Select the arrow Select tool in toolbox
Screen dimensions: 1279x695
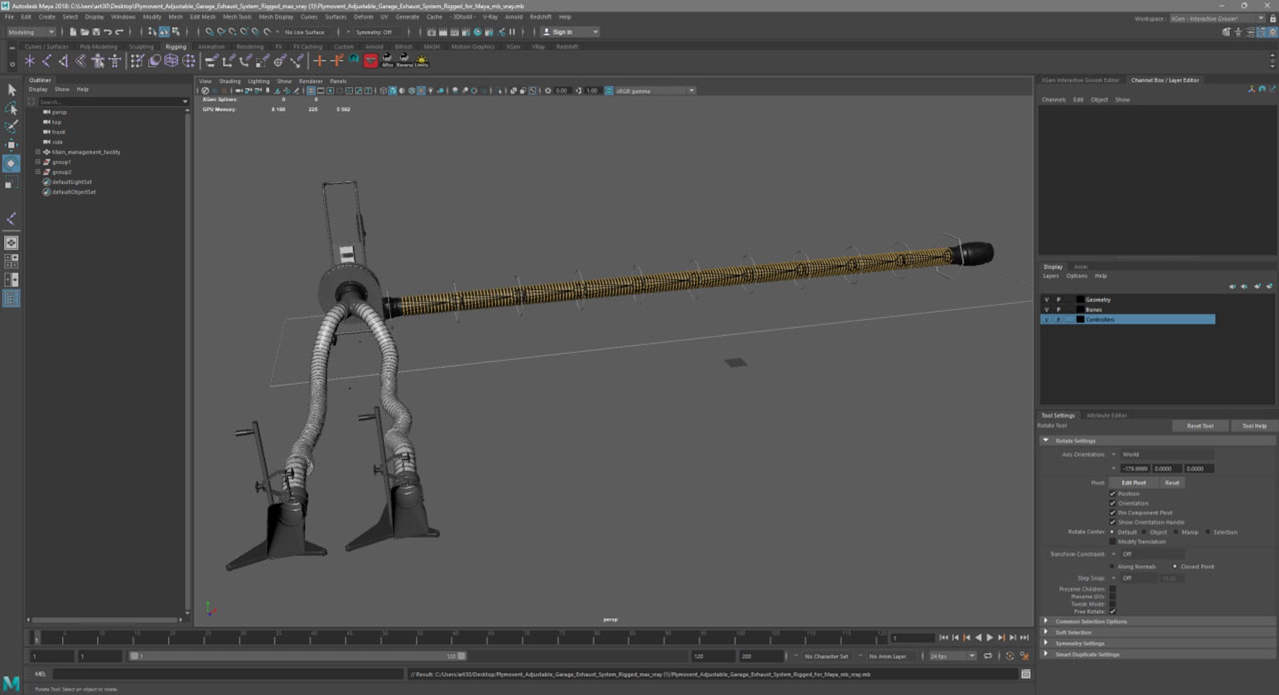coord(11,89)
